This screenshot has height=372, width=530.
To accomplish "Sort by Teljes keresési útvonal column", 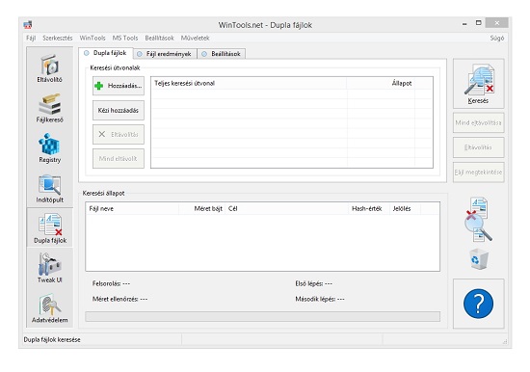I will (x=249, y=83).
